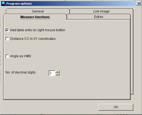Select the Extras tab
This screenshot has height=115, width=142.
click(99, 17)
